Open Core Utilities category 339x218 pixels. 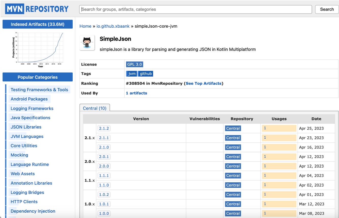(24, 146)
